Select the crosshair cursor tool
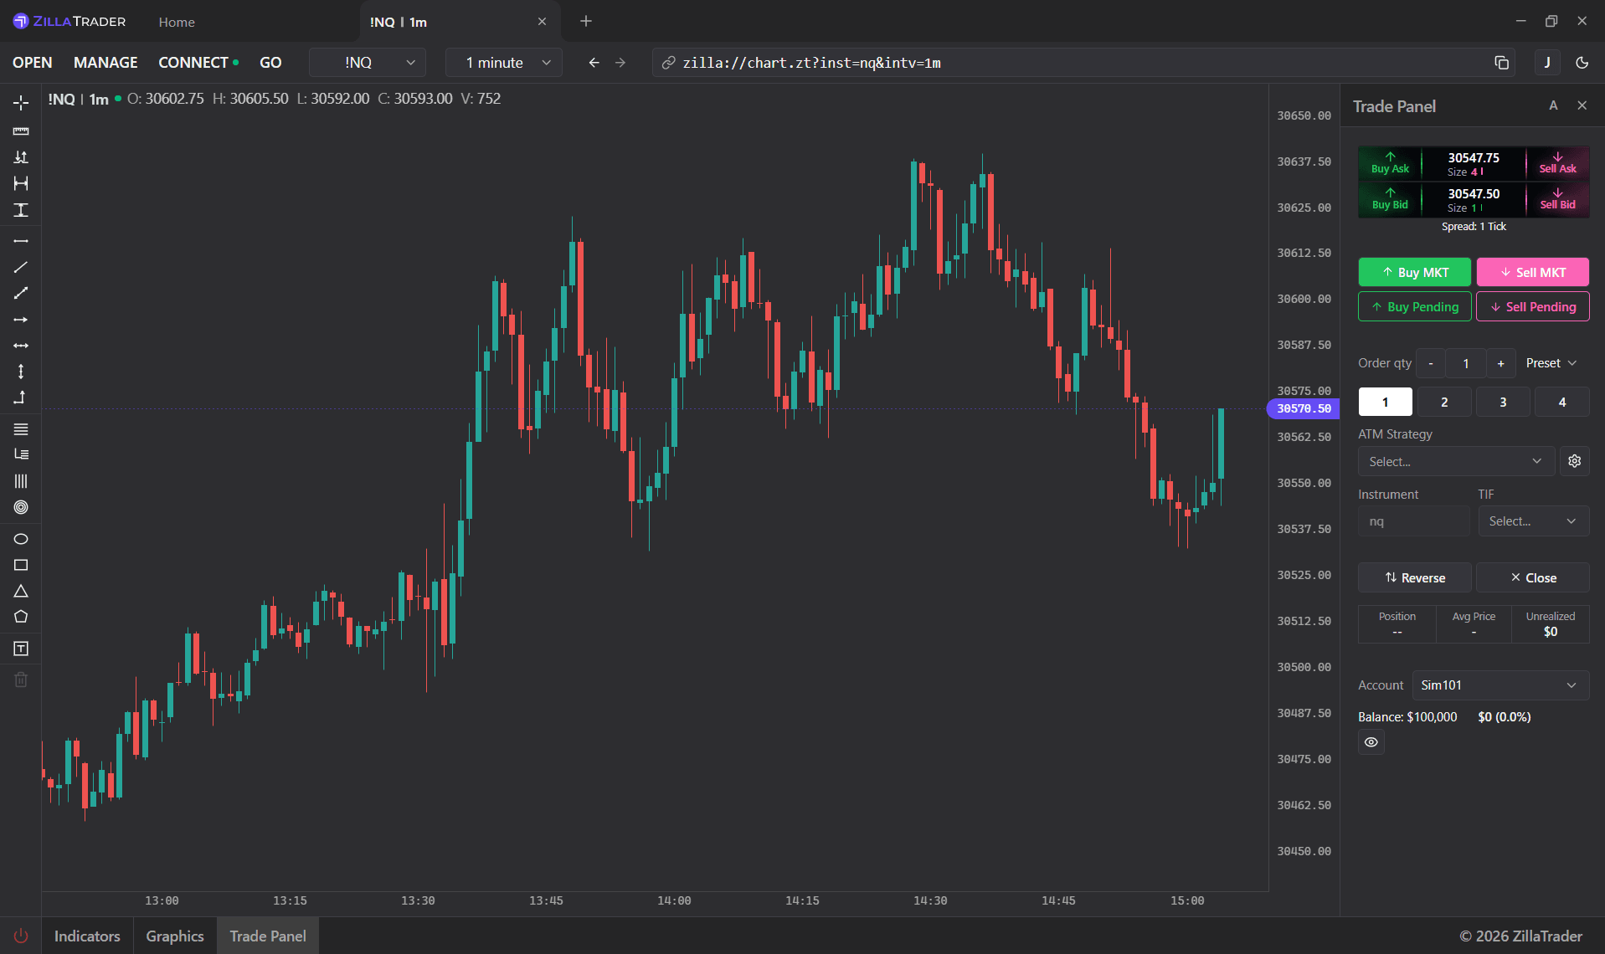 click(x=21, y=103)
